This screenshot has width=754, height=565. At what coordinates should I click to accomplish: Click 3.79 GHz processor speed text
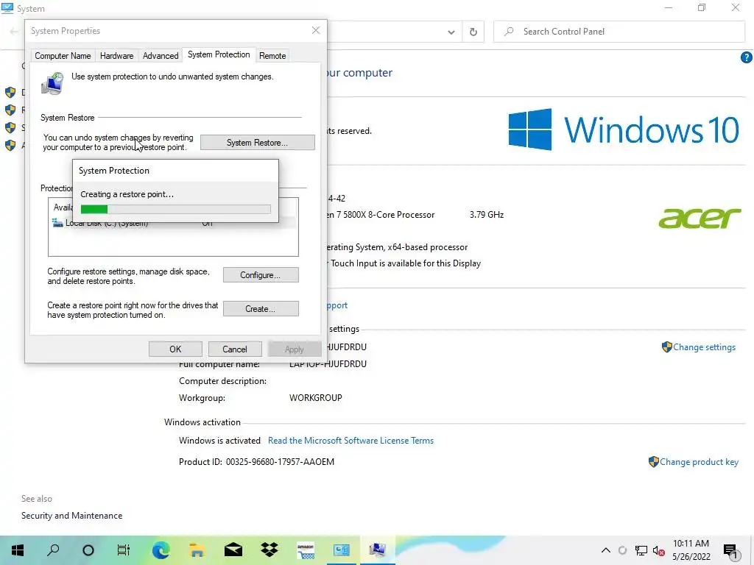(487, 215)
